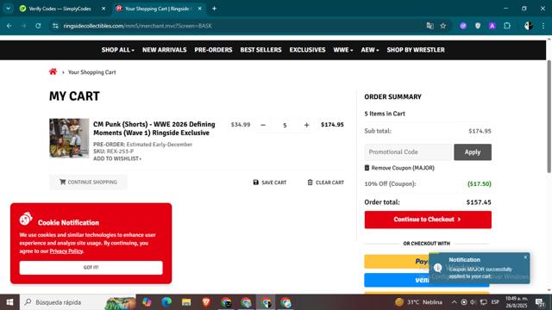Increase CM Punk quantity with plus
The image size is (552, 310).
pos(307,125)
